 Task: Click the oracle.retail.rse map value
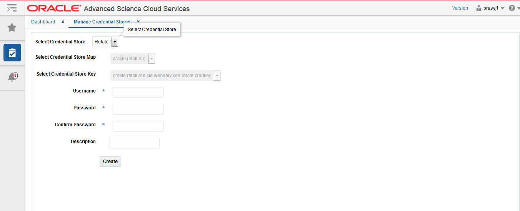[129, 59]
